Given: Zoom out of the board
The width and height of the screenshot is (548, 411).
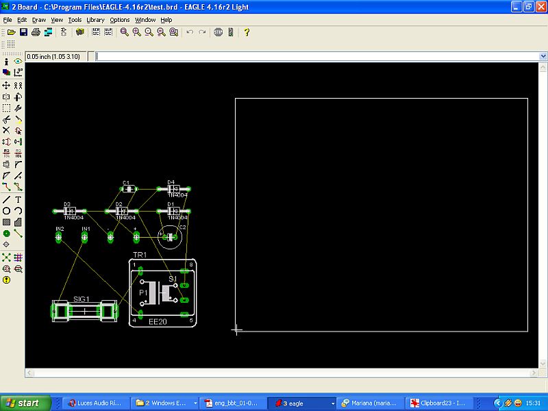Looking at the screenshot, I should [x=149, y=32].
